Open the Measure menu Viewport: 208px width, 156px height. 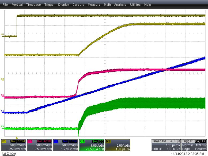point(94,5)
